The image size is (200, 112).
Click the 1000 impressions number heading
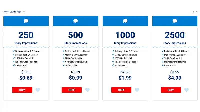coord(125,35)
